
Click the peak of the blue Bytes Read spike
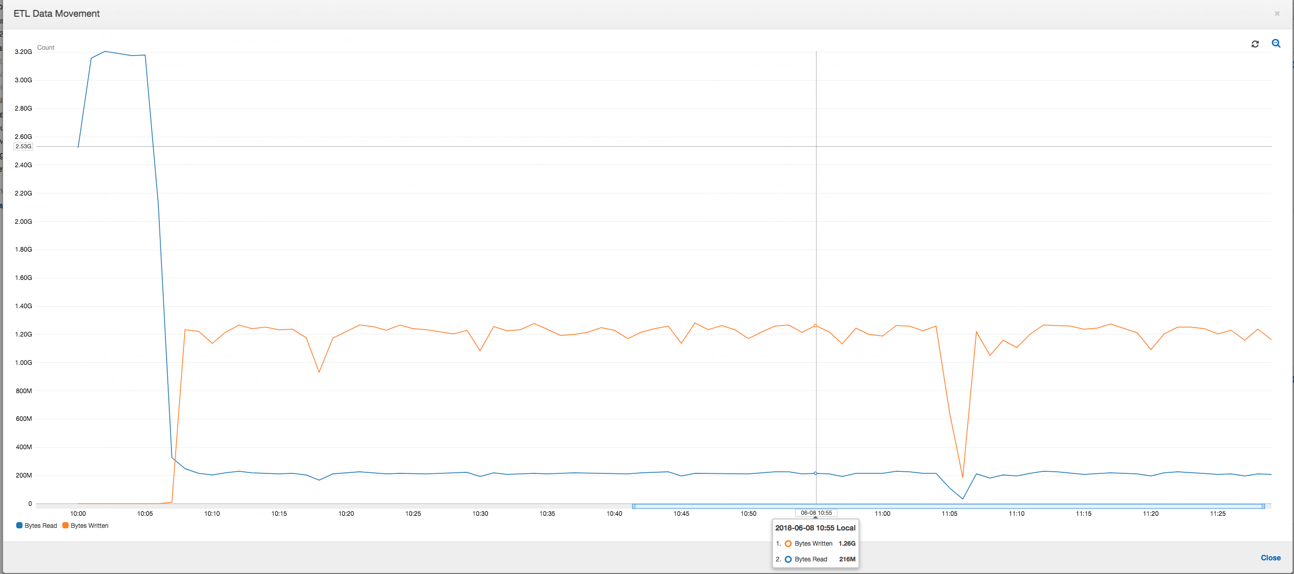[x=105, y=52]
